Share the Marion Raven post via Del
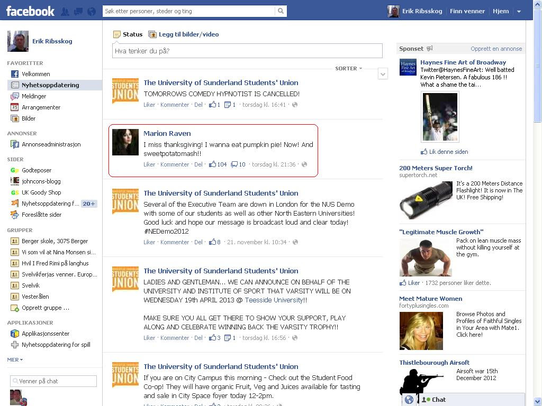The image size is (542, 406). (x=198, y=164)
